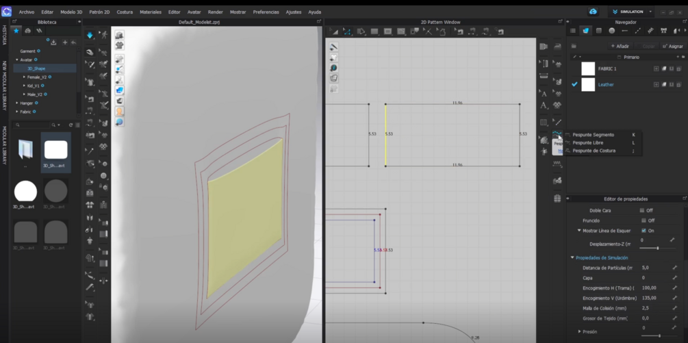Open the Materiales menu
688x343 pixels.
pos(151,12)
